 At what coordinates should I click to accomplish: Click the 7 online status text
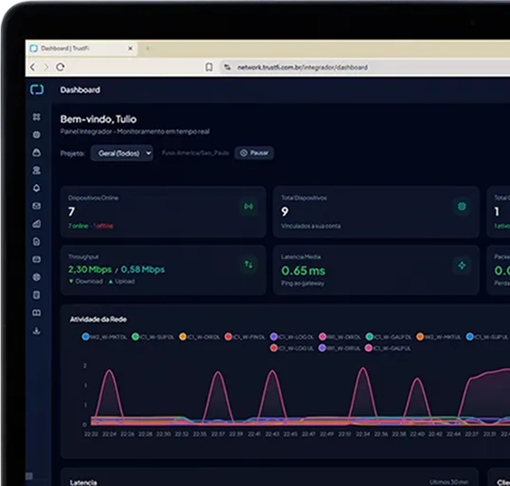pos(78,226)
